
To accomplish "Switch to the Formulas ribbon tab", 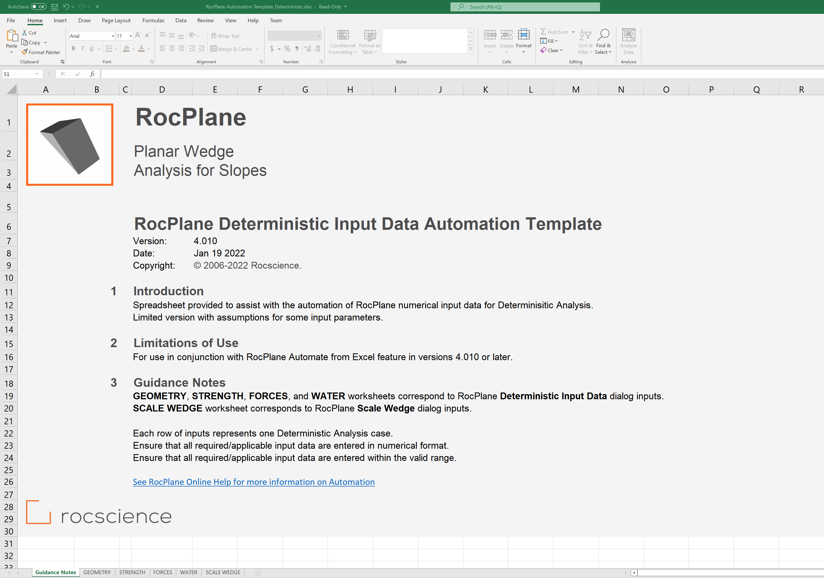I will (153, 20).
